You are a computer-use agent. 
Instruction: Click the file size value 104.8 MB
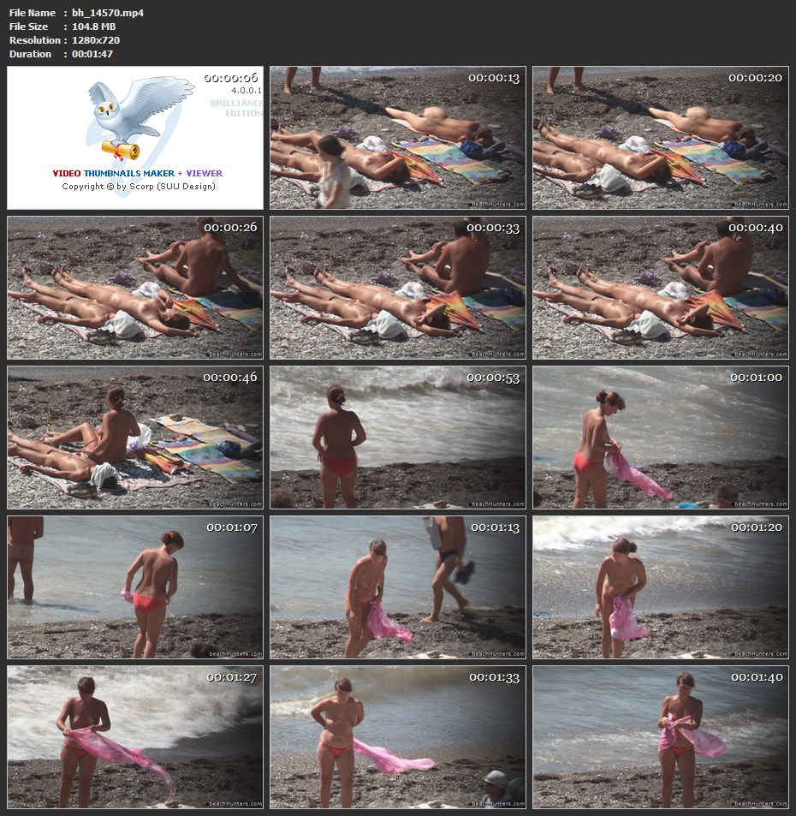click(x=95, y=27)
